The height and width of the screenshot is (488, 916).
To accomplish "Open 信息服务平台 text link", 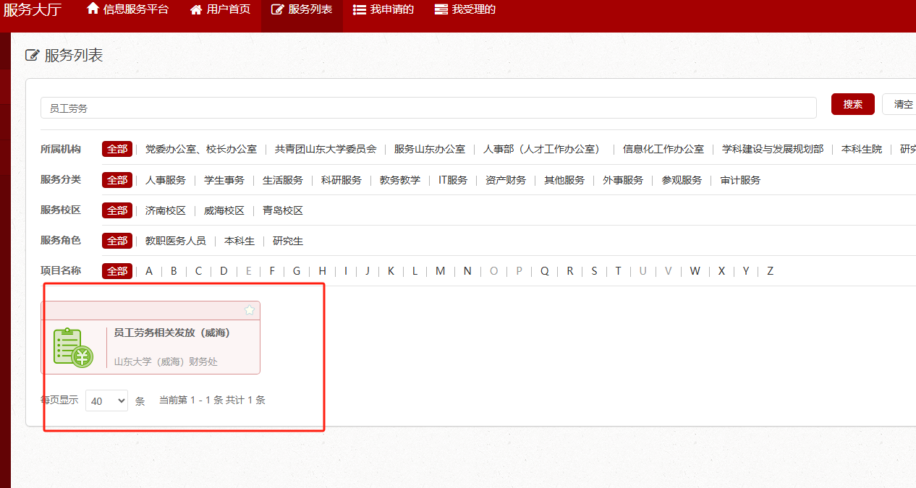I will pos(136,9).
